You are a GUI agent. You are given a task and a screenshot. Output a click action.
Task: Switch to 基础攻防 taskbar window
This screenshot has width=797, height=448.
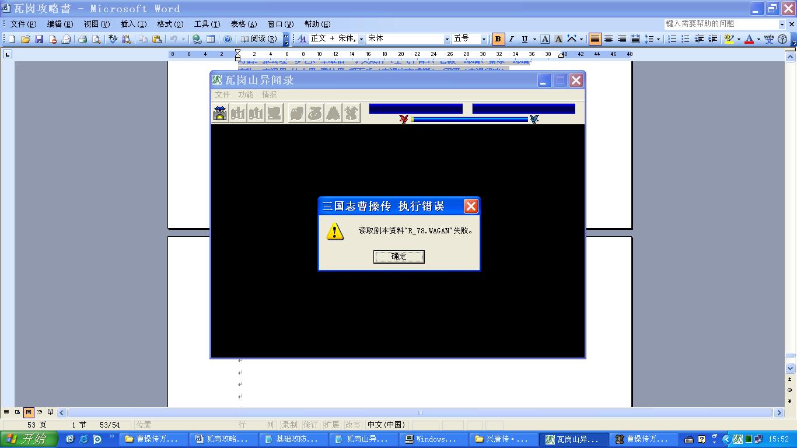pyautogui.click(x=293, y=439)
